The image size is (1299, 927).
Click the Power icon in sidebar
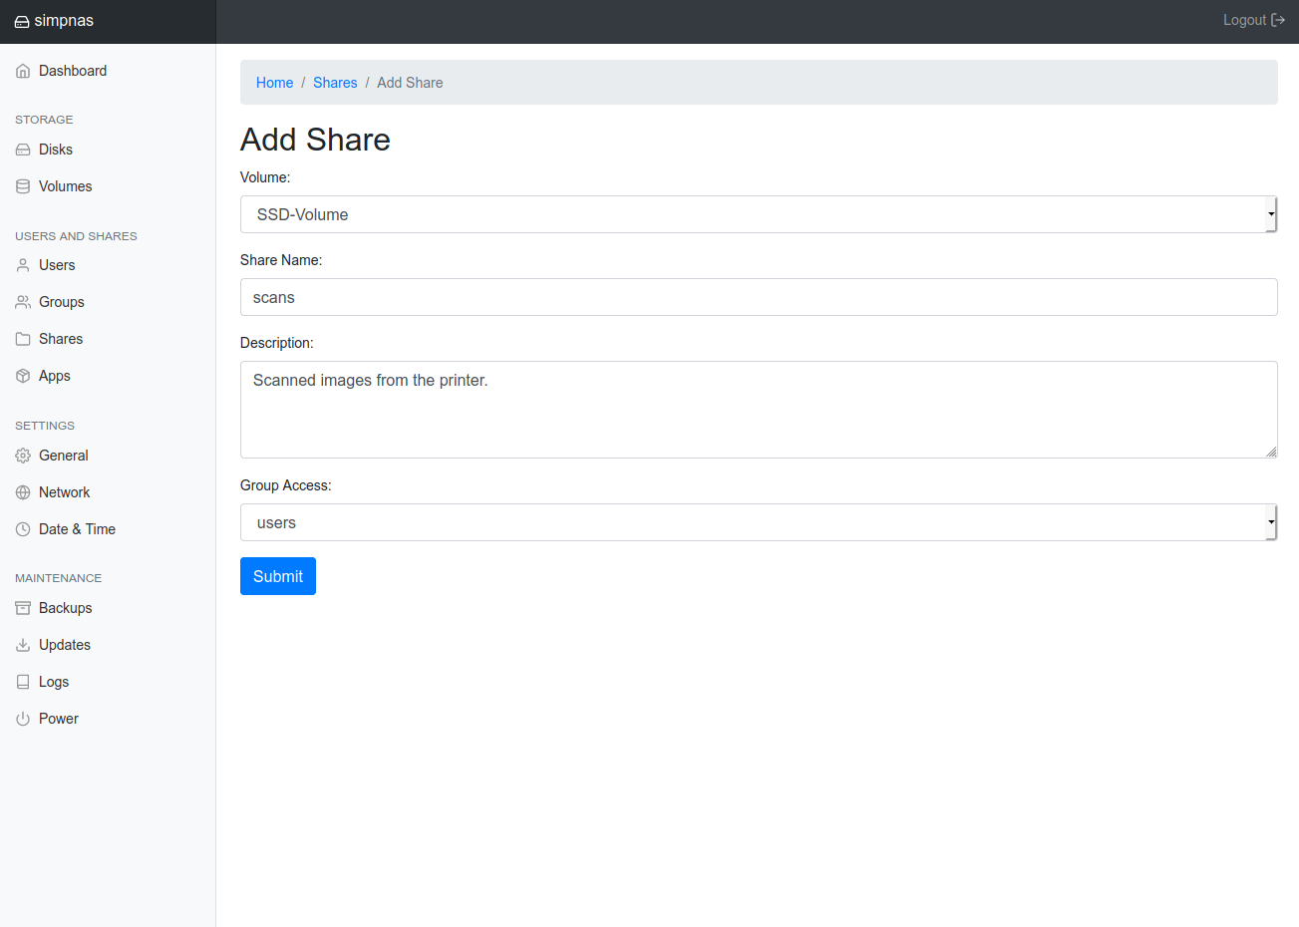pos(23,719)
